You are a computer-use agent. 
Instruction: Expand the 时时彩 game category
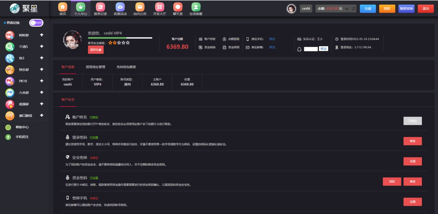[41, 35]
